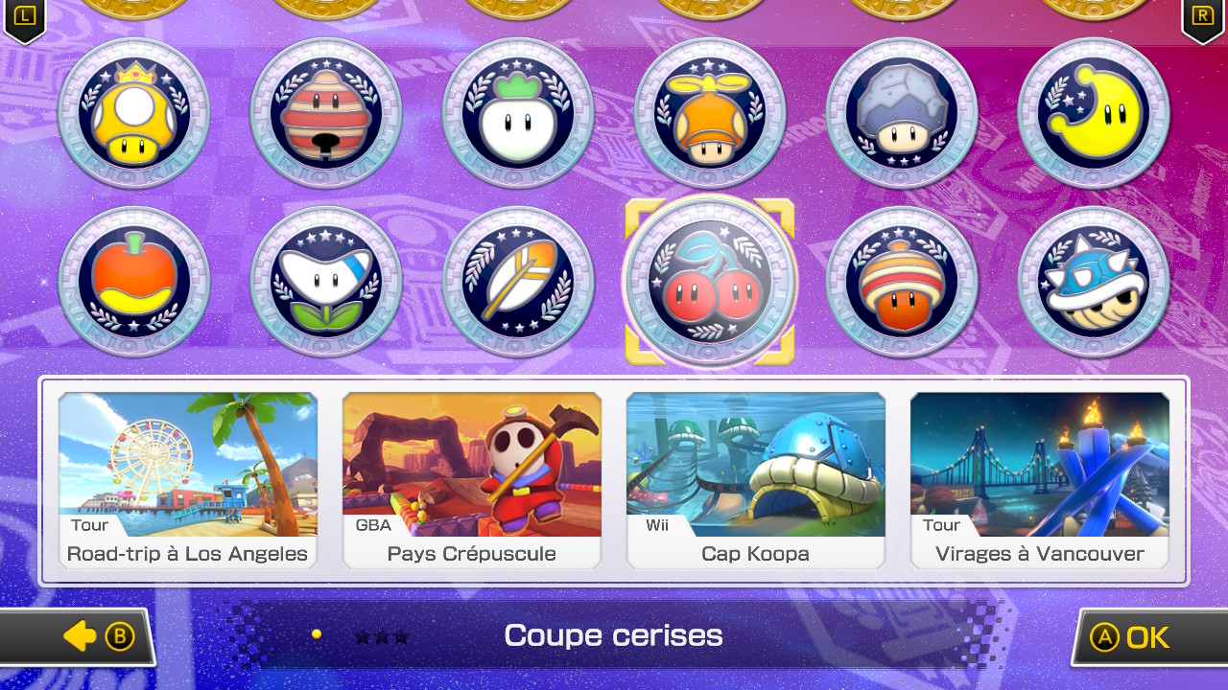Open the Cap Koopa track thumbnail

[756, 480]
